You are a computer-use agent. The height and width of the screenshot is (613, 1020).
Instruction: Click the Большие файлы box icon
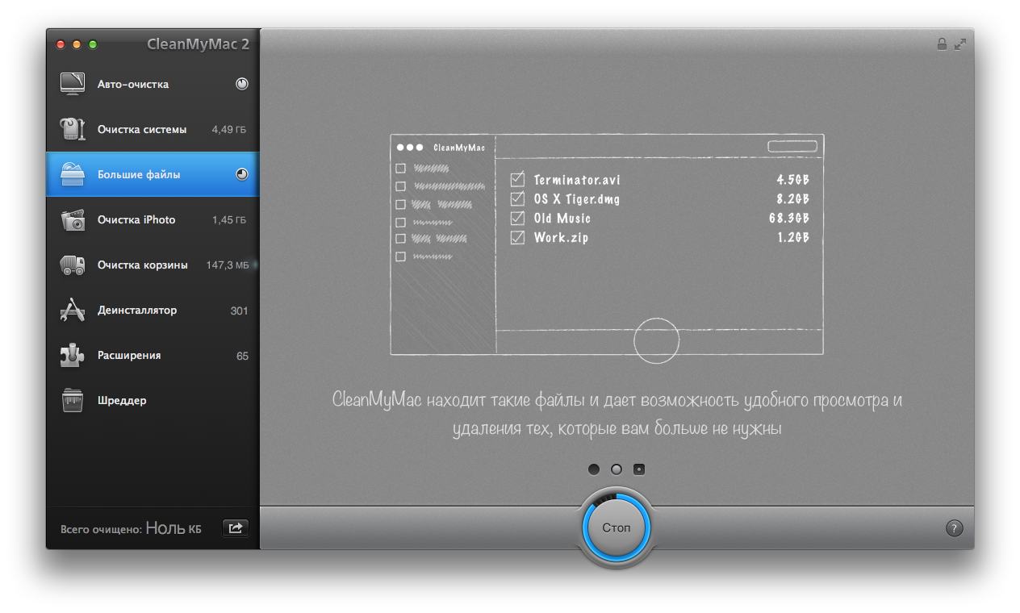click(x=73, y=174)
